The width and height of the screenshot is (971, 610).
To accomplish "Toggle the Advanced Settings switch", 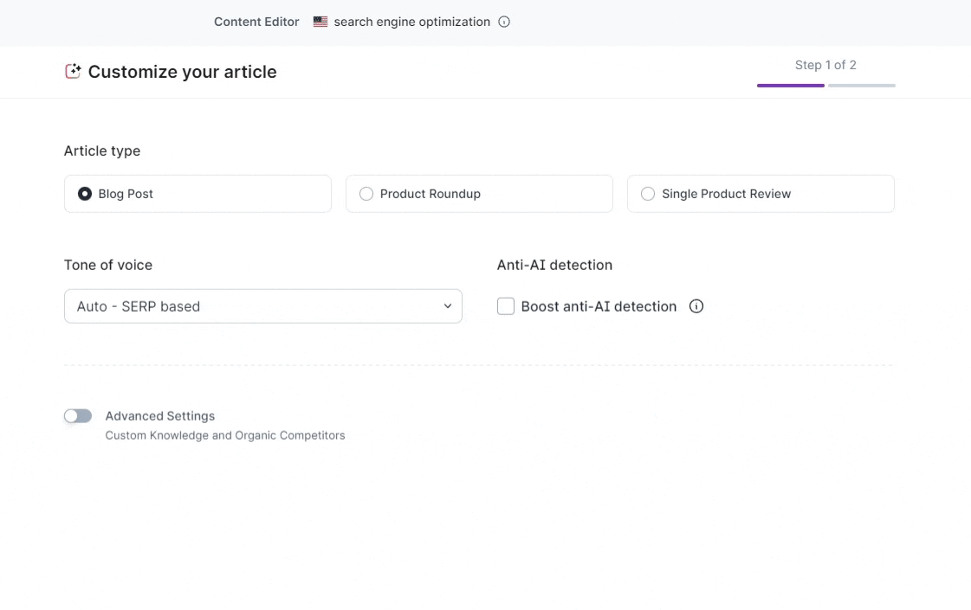I will point(78,416).
